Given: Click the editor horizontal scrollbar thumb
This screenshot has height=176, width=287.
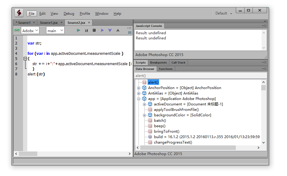Looking at the screenshot, I should (28, 154).
